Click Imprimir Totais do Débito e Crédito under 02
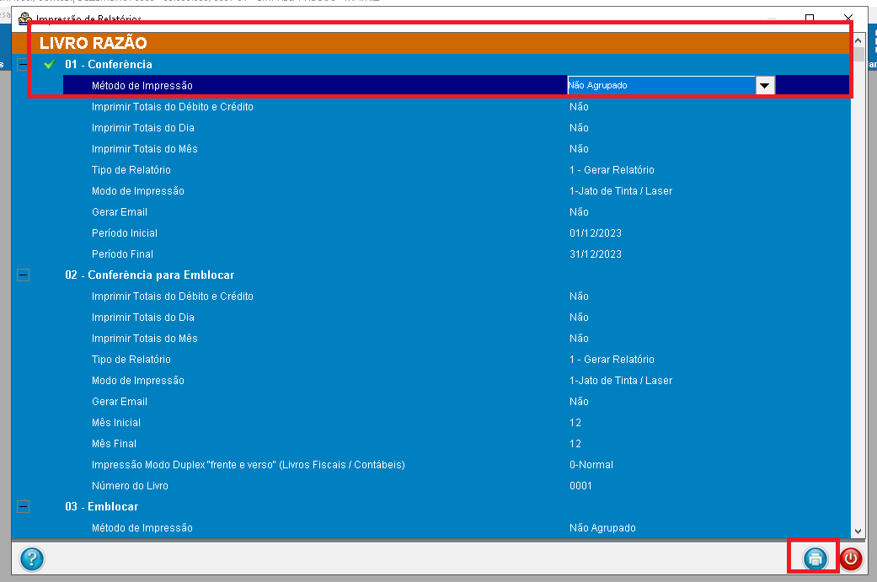 (x=172, y=296)
